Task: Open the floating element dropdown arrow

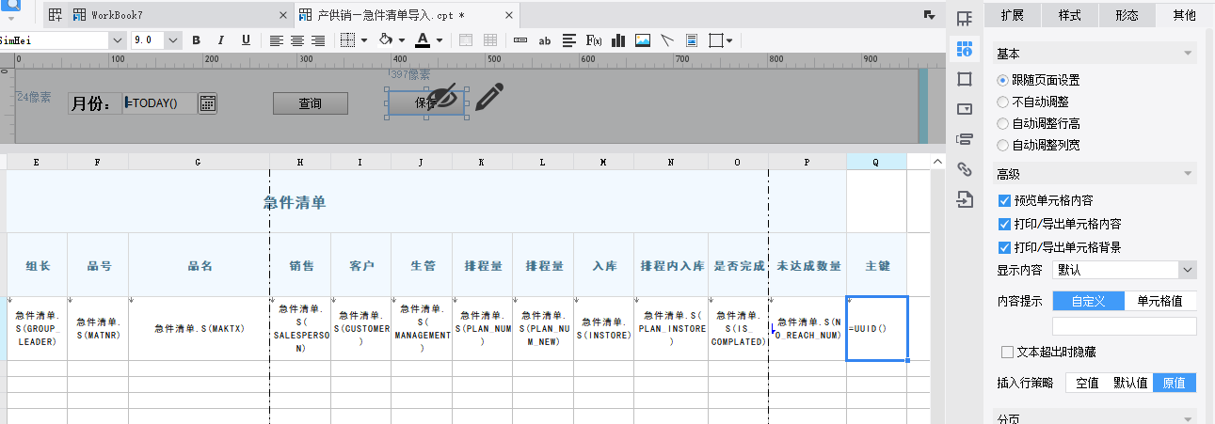Action: [x=729, y=40]
